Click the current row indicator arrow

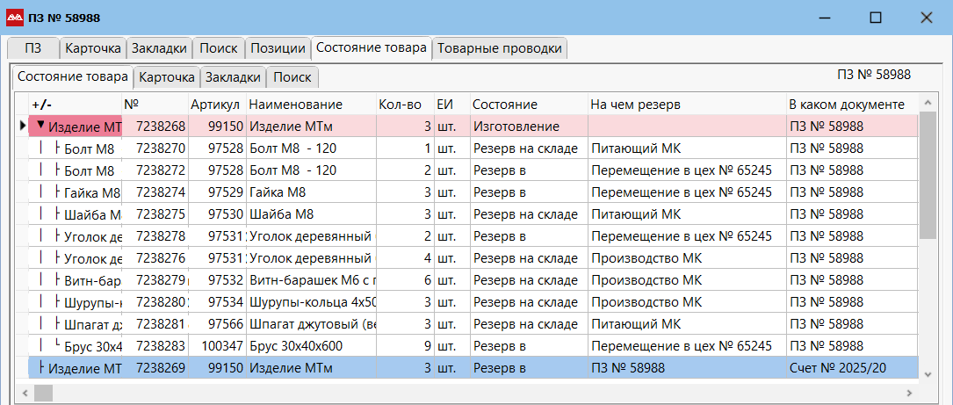(x=22, y=127)
